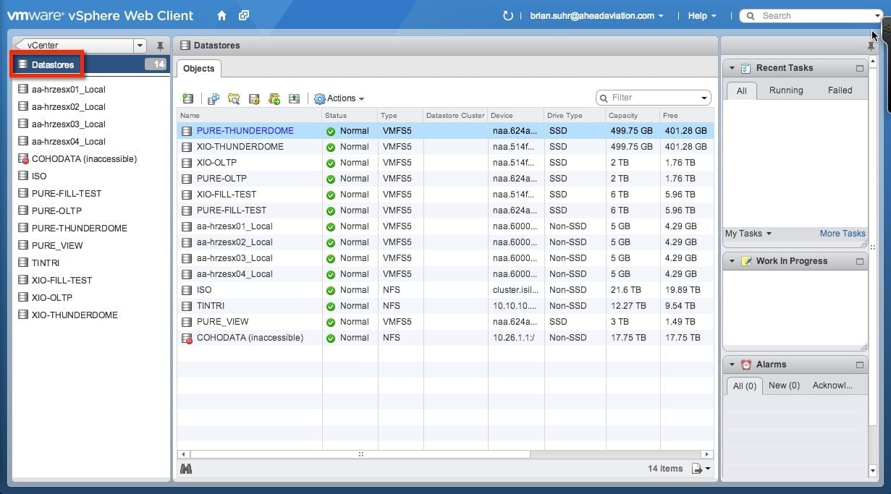Expand the Filter box dropdown arrow

704,98
